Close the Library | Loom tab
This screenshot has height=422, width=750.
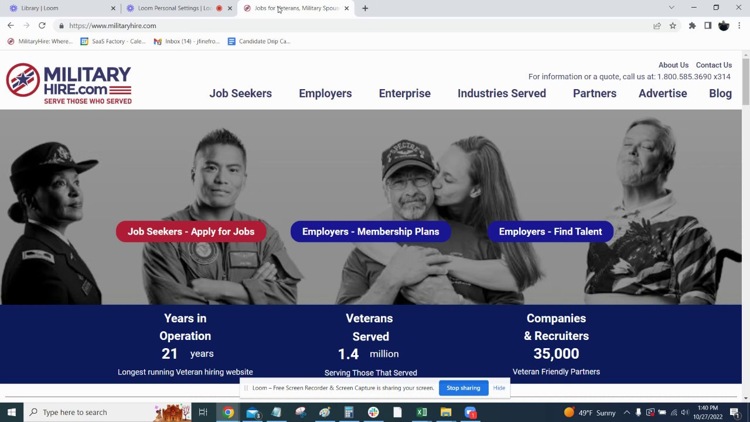113,8
